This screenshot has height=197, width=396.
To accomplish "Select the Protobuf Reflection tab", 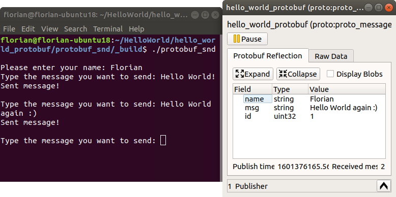I will (x=268, y=56).
